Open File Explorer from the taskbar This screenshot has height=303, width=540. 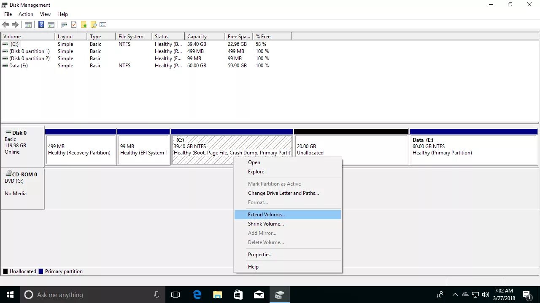pyautogui.click(x=217, y=295)
